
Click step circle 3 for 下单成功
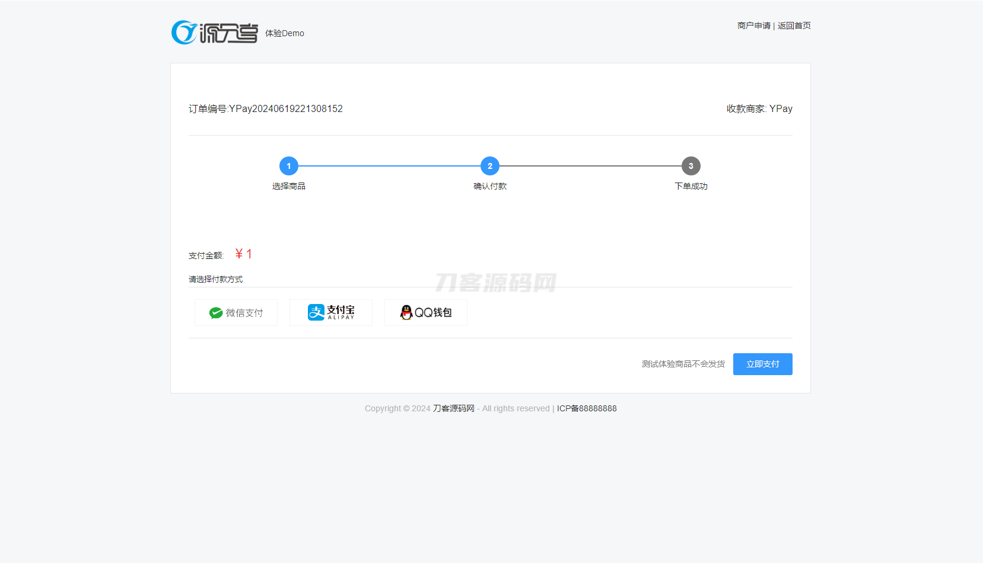(691, 166)
